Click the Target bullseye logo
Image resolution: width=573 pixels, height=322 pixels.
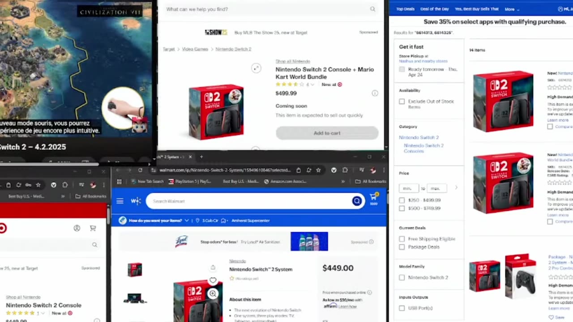(x=2, y=228)
